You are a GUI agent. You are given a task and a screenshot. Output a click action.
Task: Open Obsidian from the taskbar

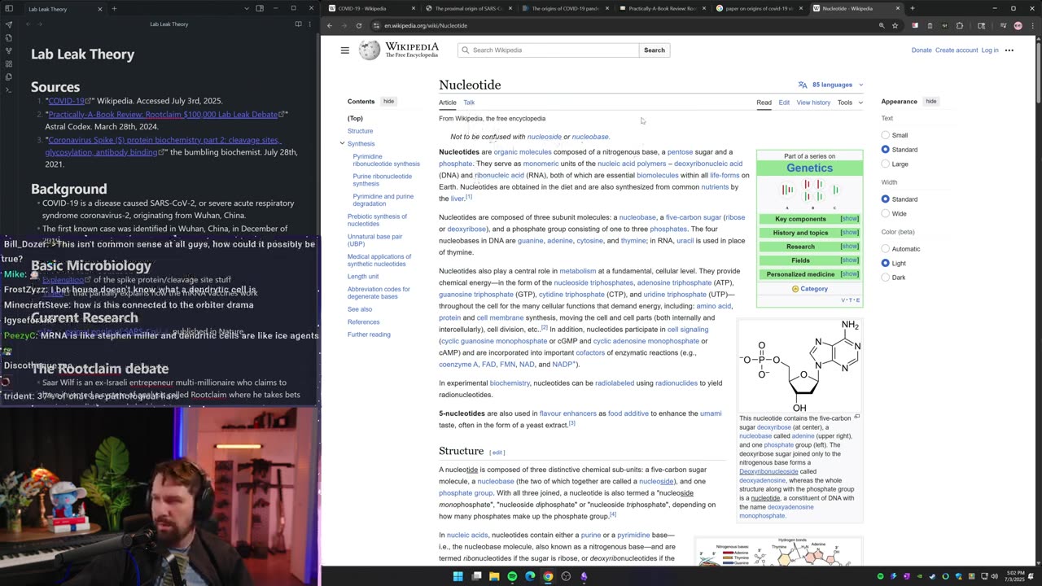pyautogui.click(x=584, y=576)
